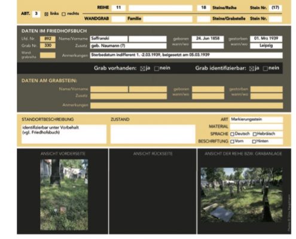This screenshot has width=296, height=239.
Task: Click the 'DATEN IM FRIEDHOFSBUCH' heading
Action: coord(54,31)
